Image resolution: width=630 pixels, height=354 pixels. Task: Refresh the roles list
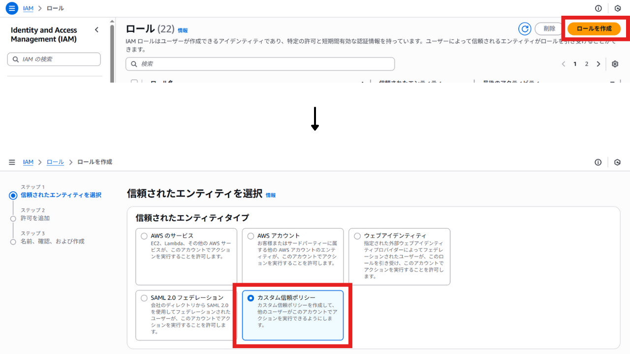pyautogui.click(x=525, y=29)
